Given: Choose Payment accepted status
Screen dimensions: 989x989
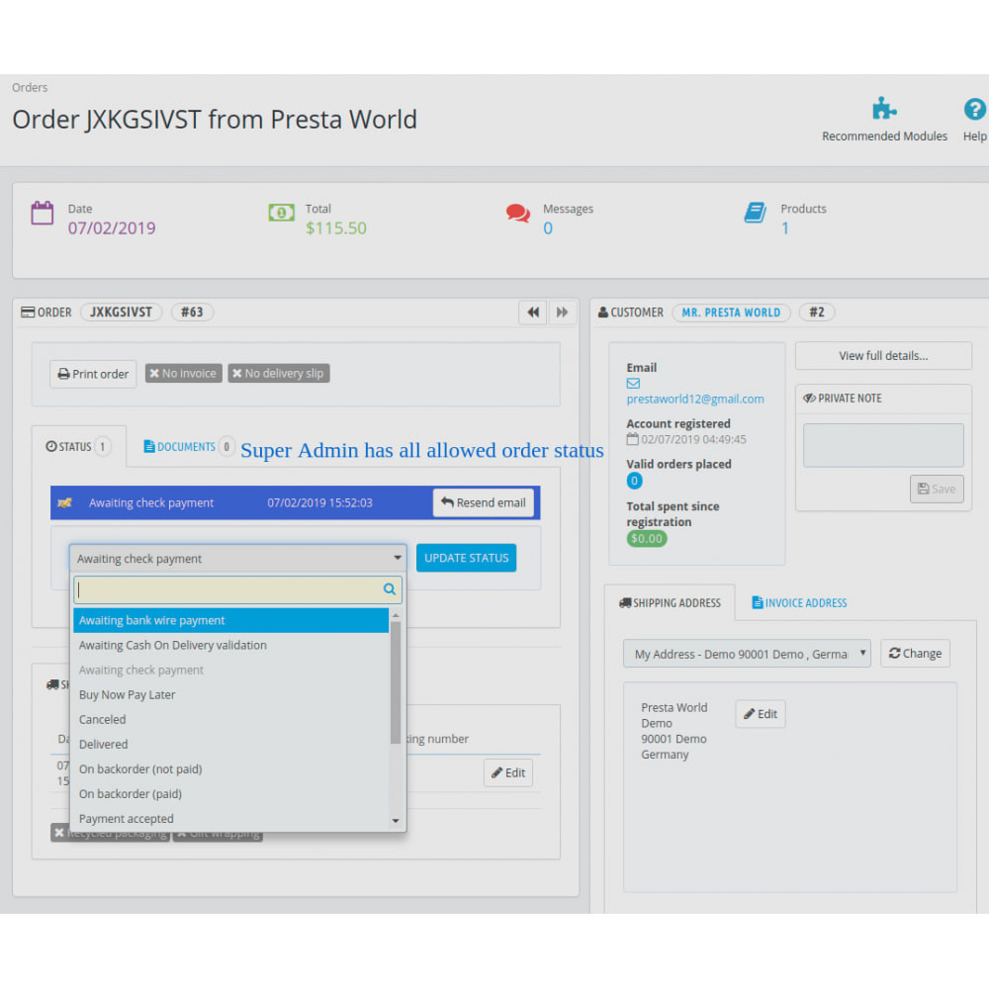Looking at the screenshot, I should [230, 819].
